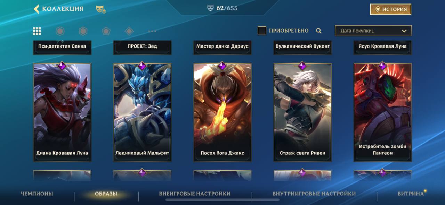Click the История button

coord(391,9)
